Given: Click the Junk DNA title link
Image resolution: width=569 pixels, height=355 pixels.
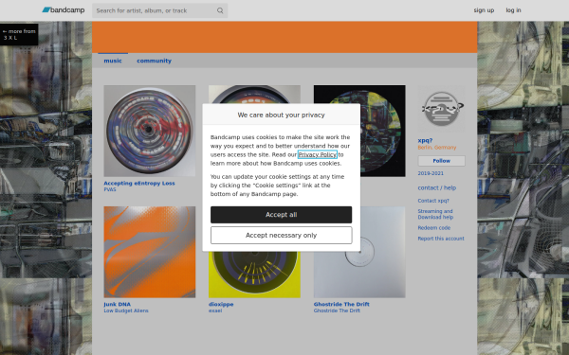Looking at the screenshot, I should [x=117, y=304].
